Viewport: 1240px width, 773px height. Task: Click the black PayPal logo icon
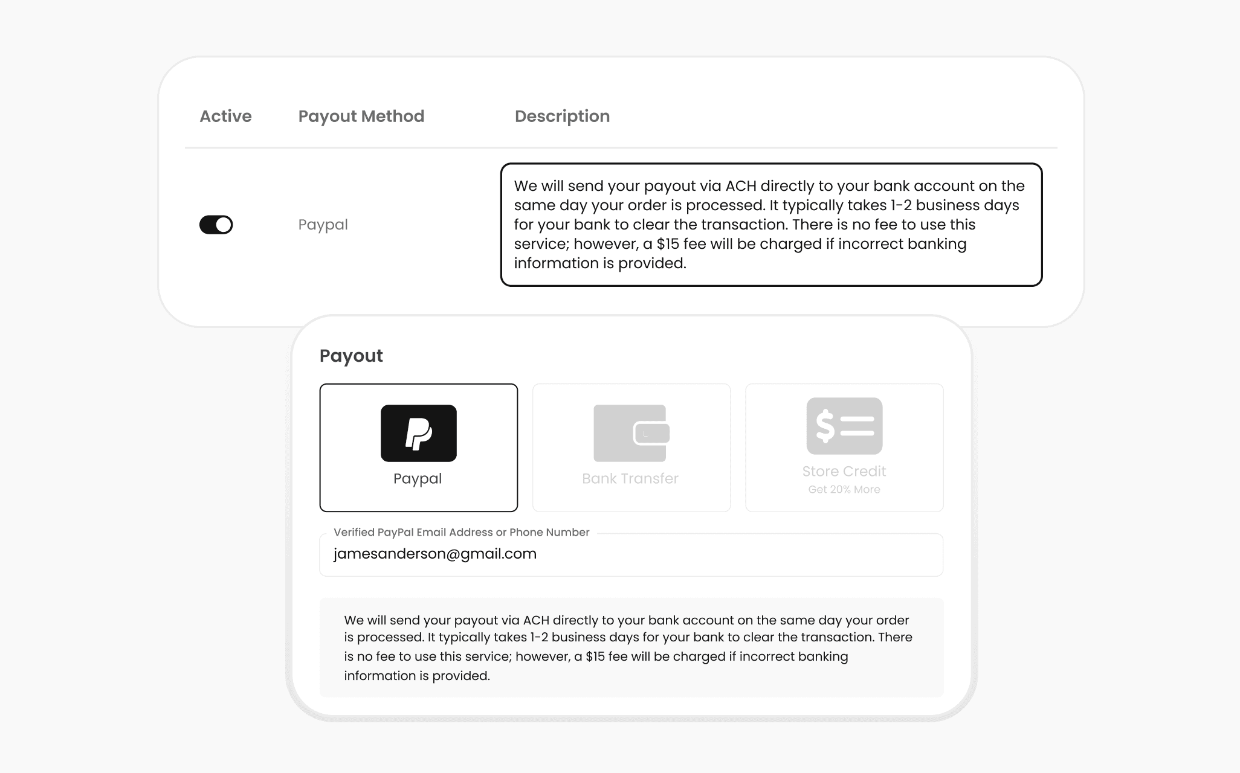(419, 433)
